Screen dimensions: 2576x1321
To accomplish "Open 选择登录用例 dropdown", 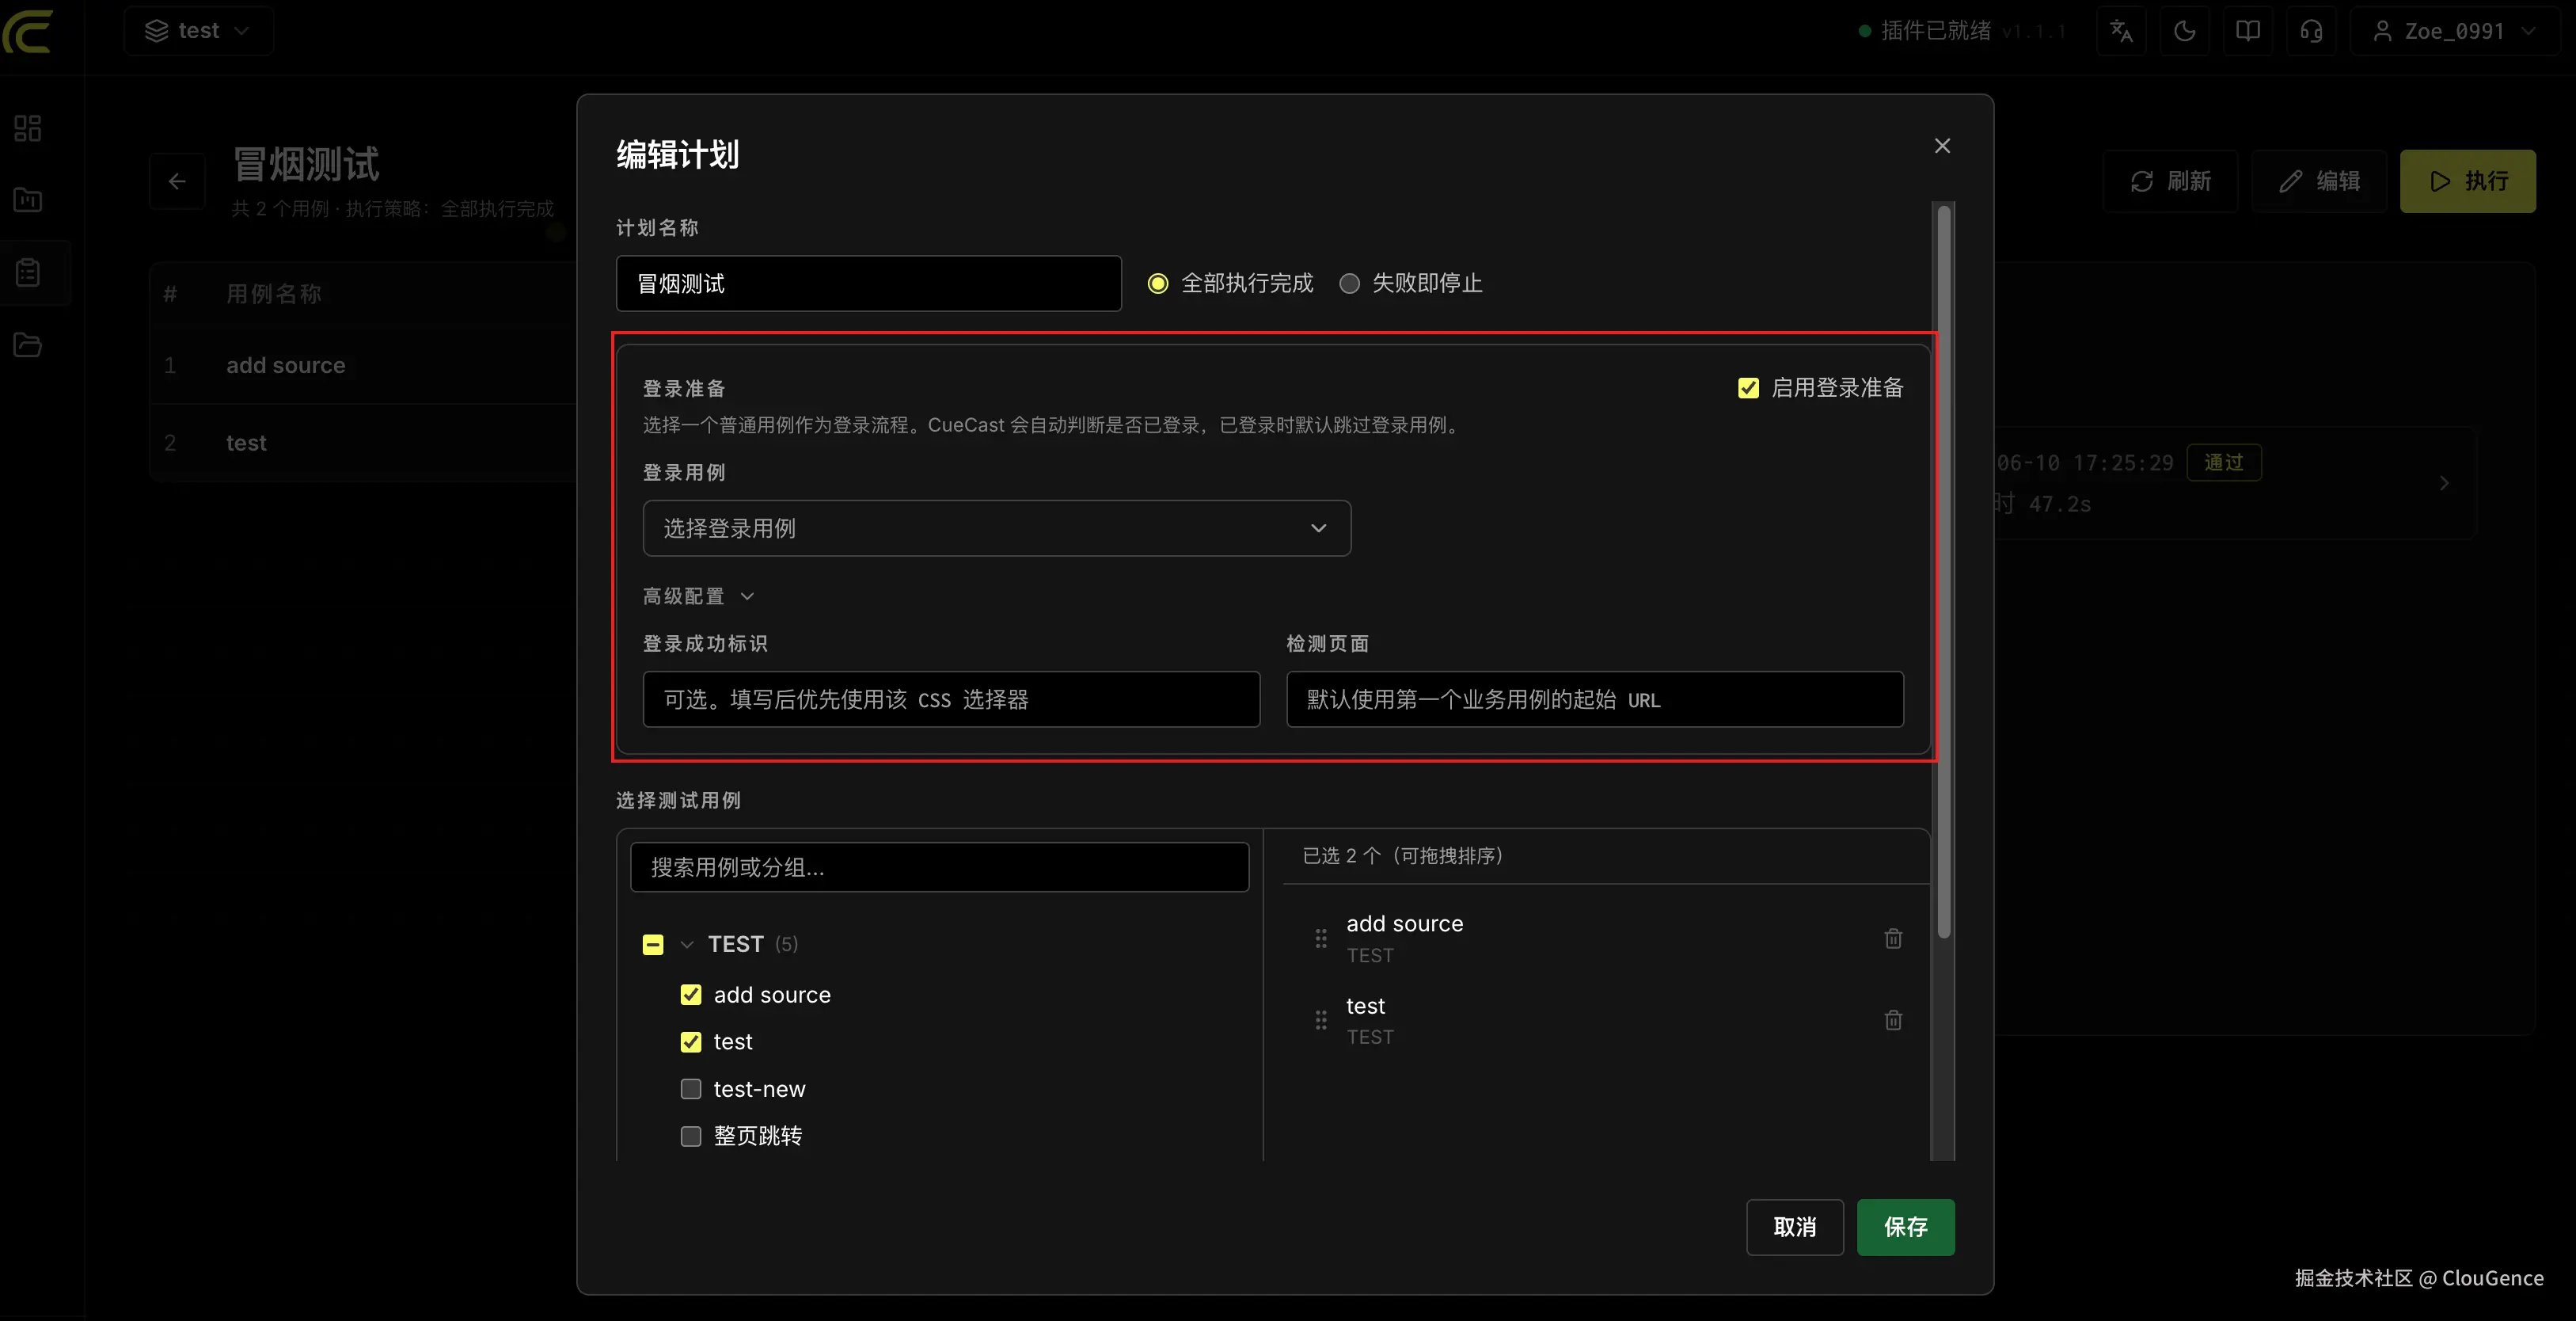I will click(996, 528).
